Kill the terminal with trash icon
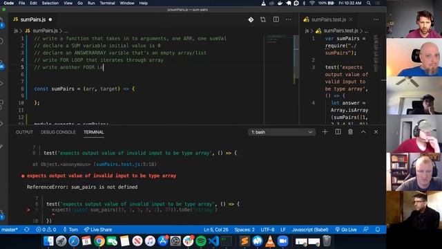The width and height of the screenshot is (442, 249). pos(350,132)
